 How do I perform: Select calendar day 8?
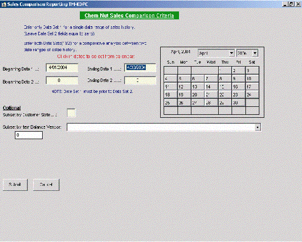coord(225,79)
